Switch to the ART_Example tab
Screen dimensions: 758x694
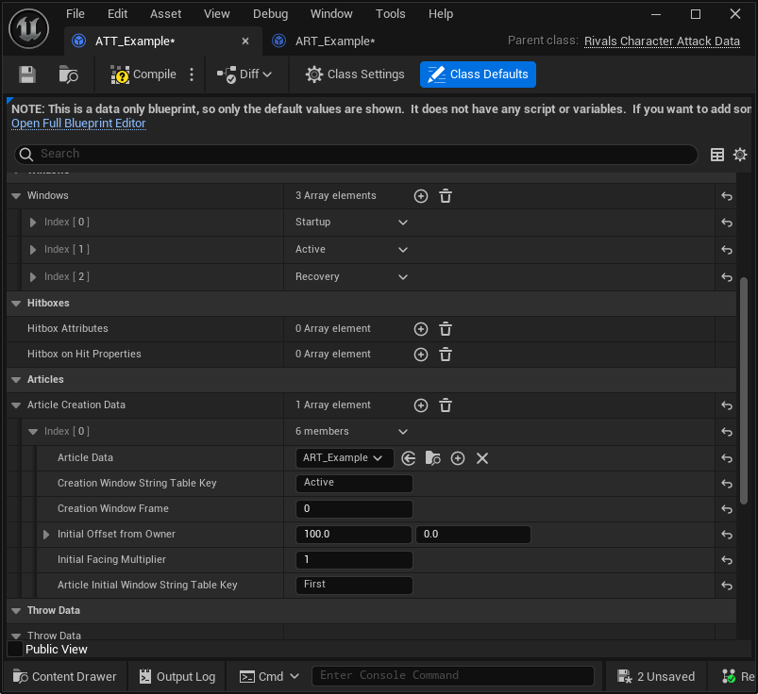pos(334,41)
